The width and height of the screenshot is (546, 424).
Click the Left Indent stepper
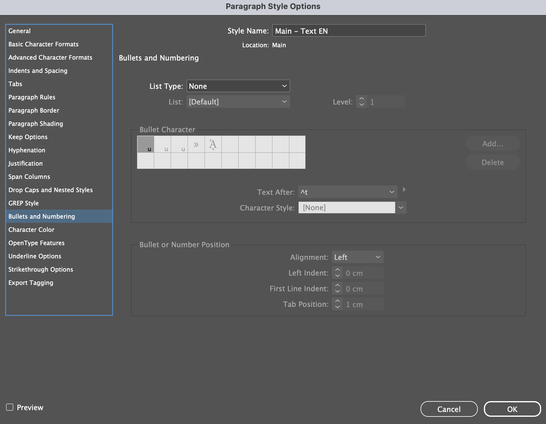pos(337,273)
